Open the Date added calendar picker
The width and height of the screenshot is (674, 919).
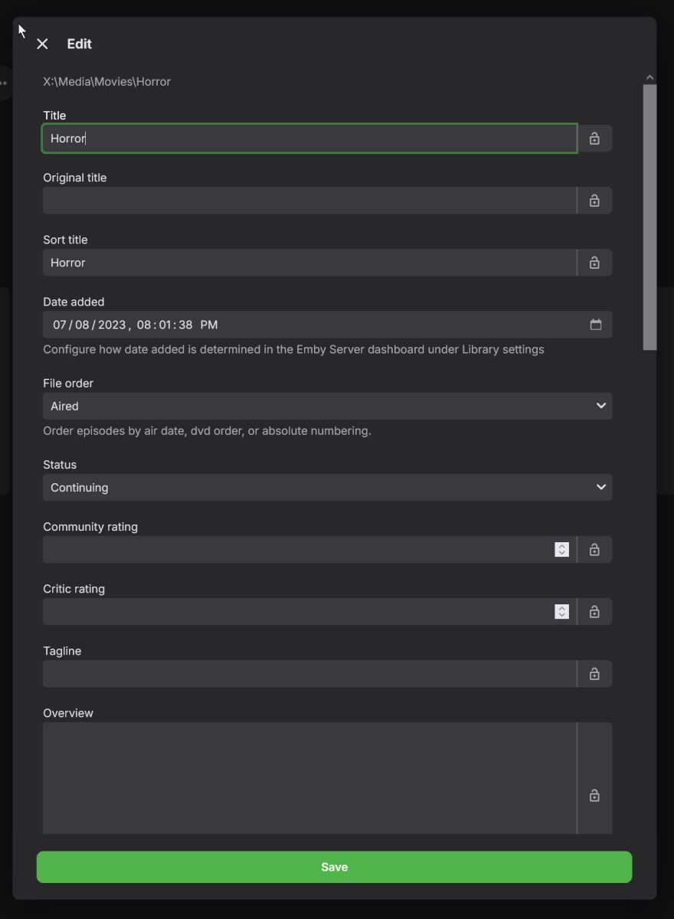coord(596,325)
